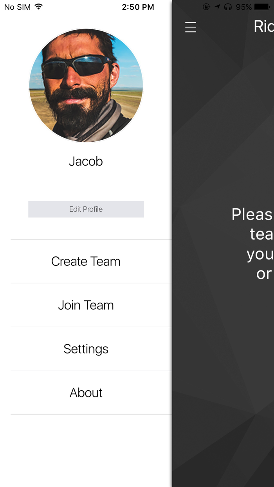Tap the name Jacob under the photo
The height and width of the screenshot is (487, 274).
tap(86, 161)
